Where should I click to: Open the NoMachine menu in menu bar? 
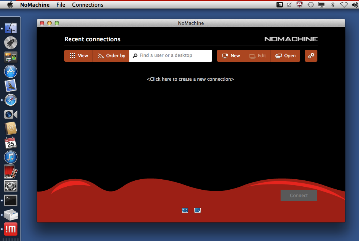click(x=35, y=4)
